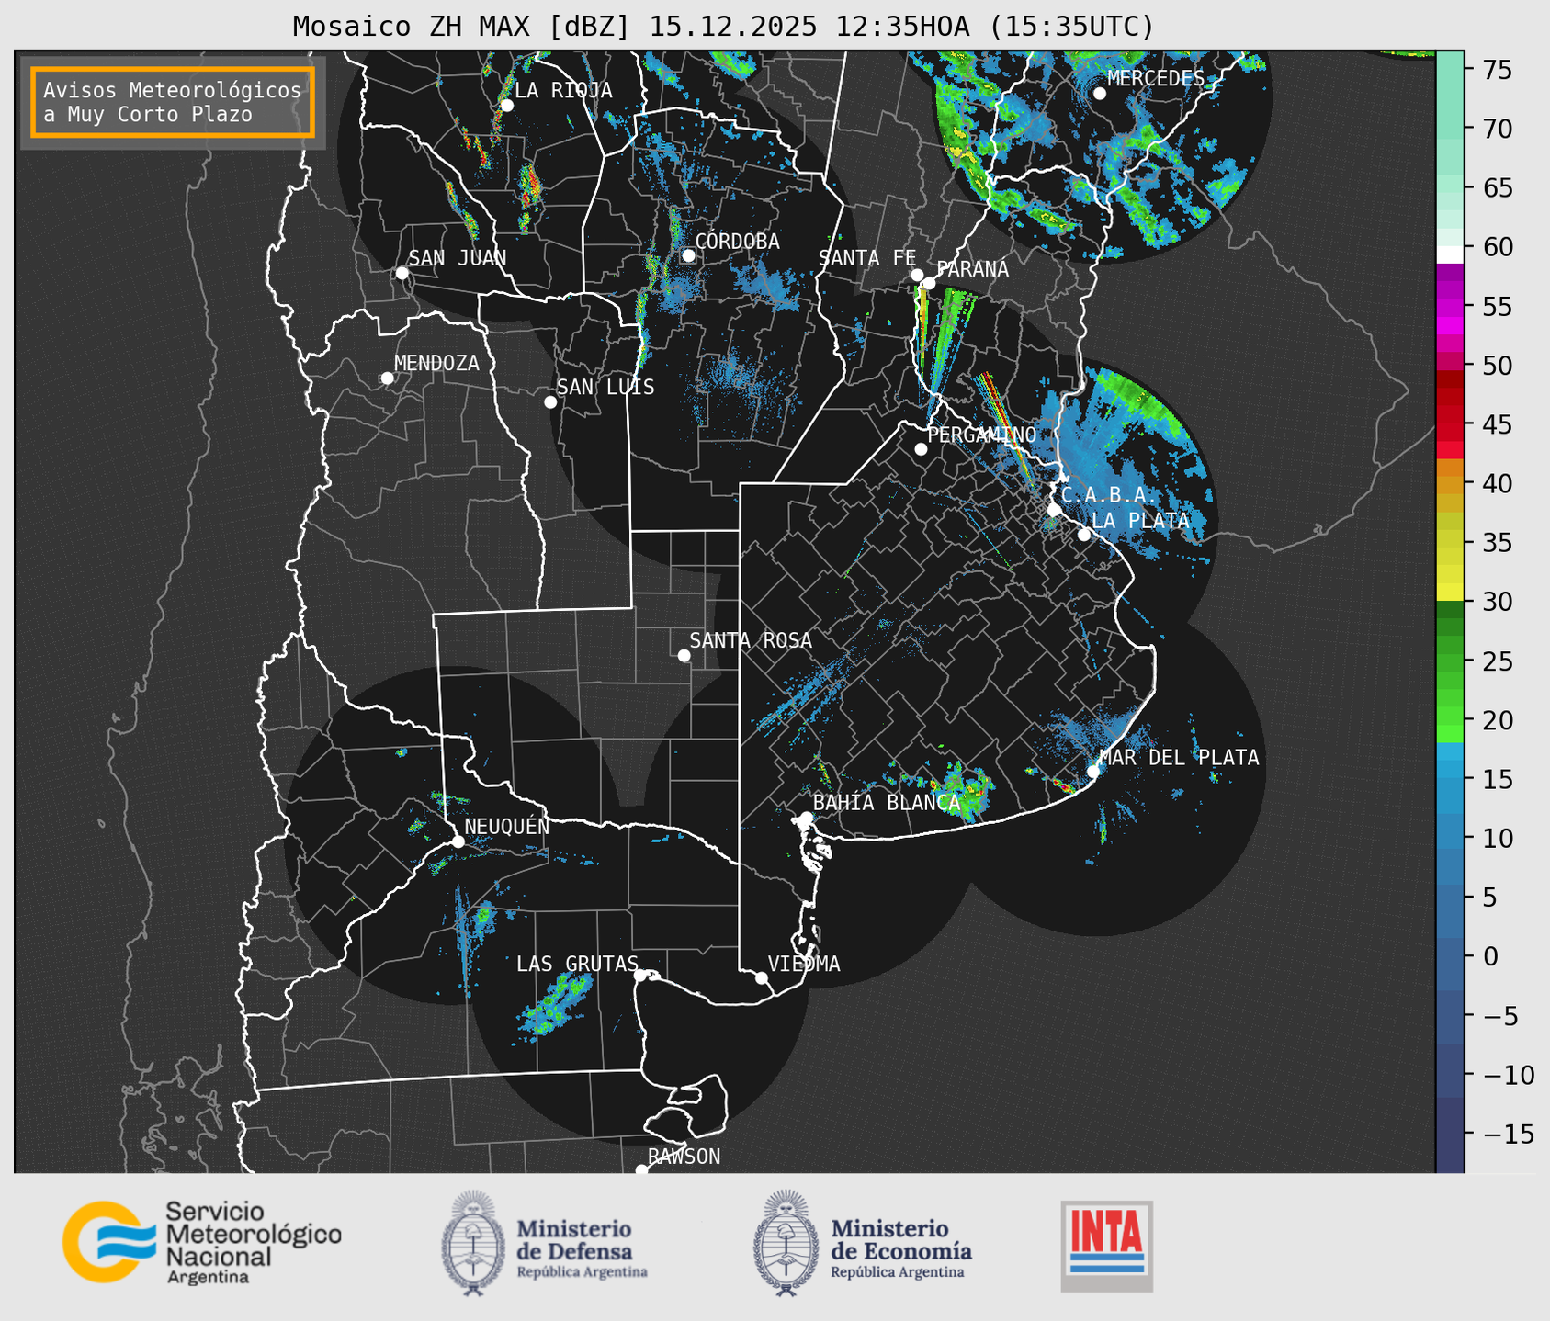Click the PARANÁ city marker dot
Viewport: 1550px width, 1321px height.
[929, 283]
